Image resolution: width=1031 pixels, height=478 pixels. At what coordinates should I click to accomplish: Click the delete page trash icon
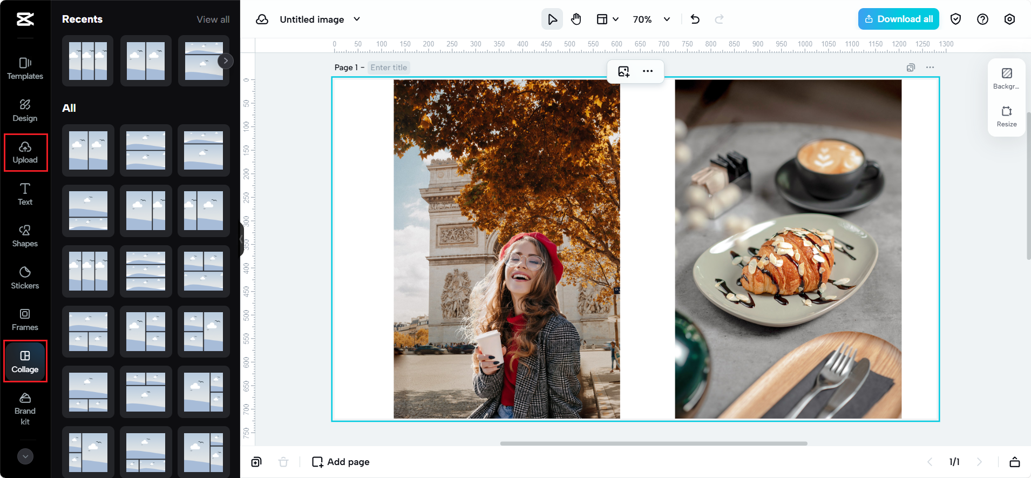(283, 462)
